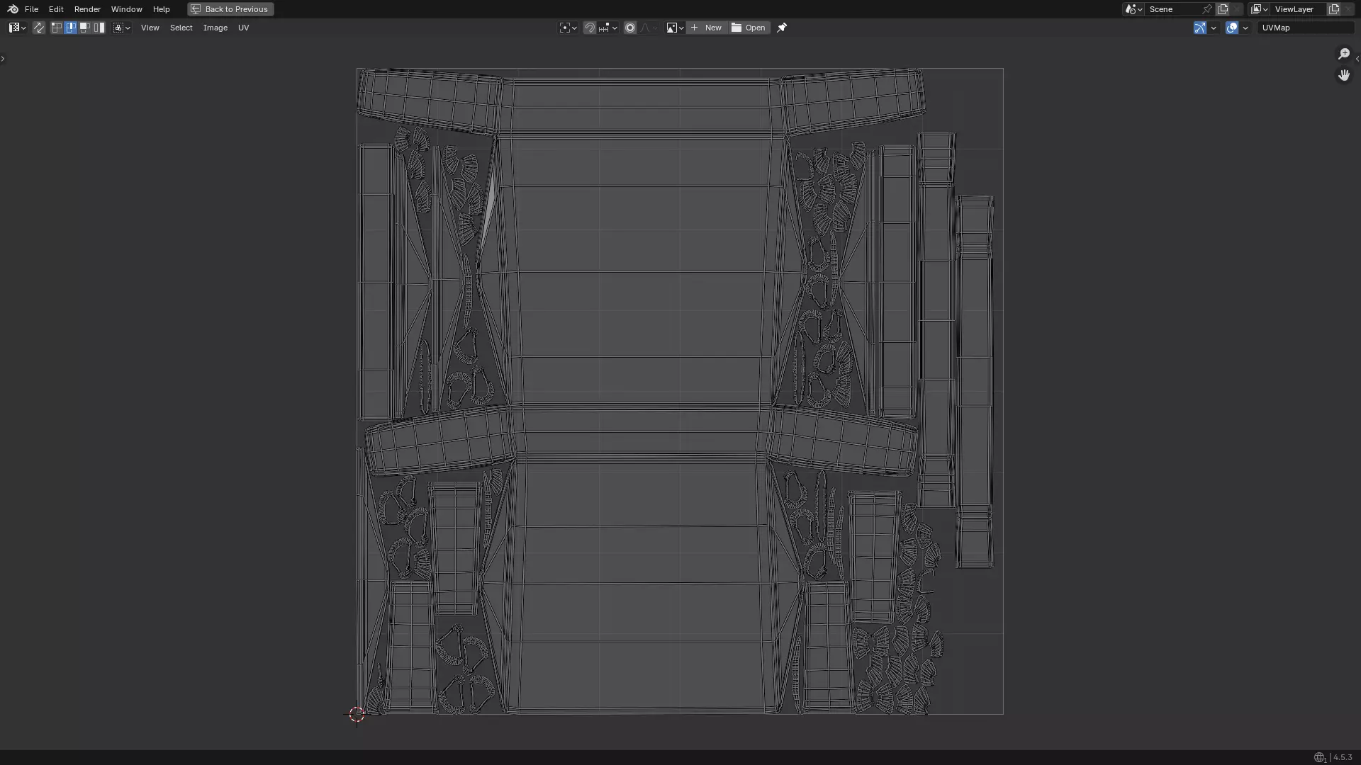
Task: Toggle snapping magnet icon
Action: 590,28
